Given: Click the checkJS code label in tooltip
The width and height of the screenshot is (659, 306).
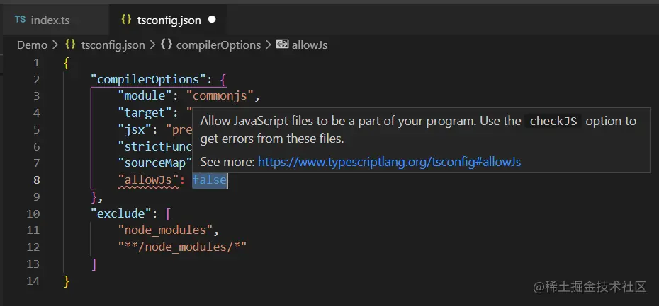Looking at the screenshot, I should tap(555, 121).
